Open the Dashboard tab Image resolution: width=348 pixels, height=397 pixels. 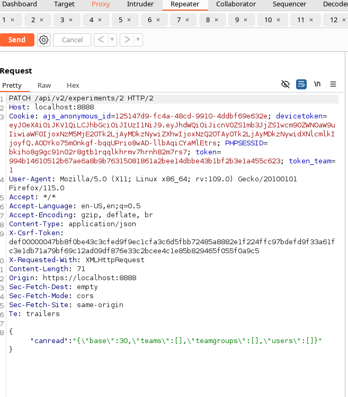click(19, 4)
